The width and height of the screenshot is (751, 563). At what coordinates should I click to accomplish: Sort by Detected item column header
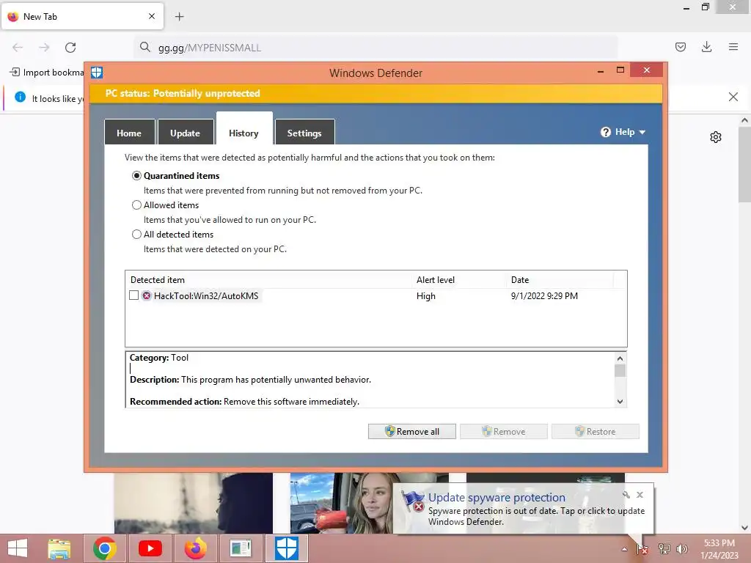point(269,279)
